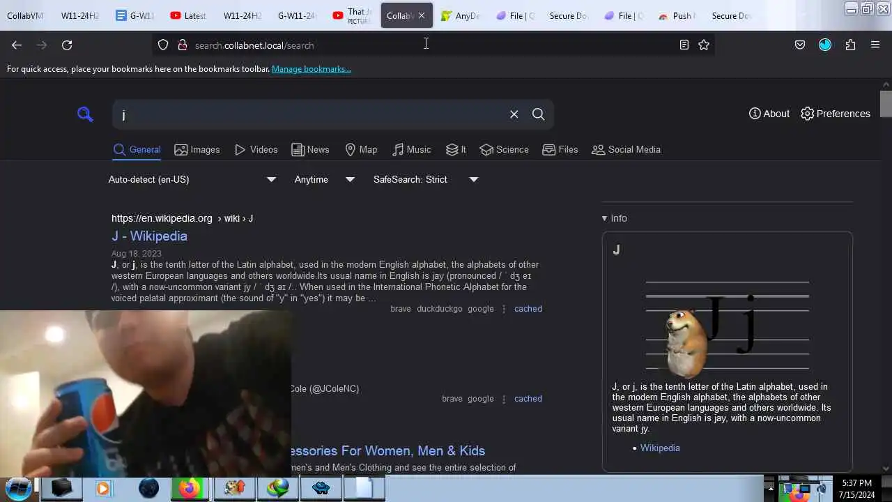892x502 pixels.
Task: Switch to Videos results
Action: (x=256, y=149)
